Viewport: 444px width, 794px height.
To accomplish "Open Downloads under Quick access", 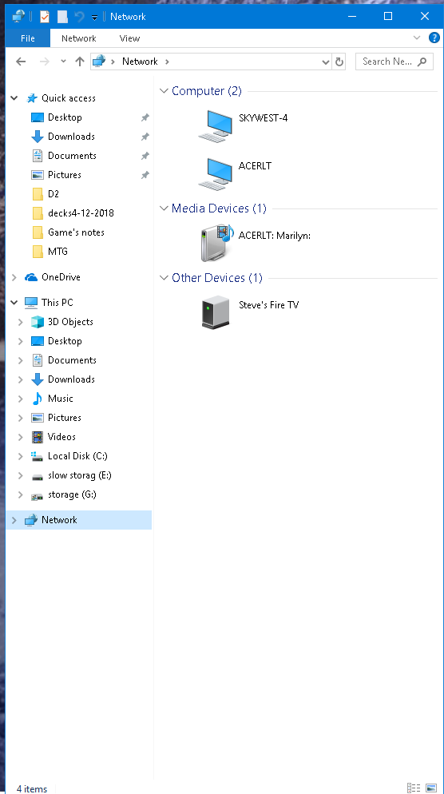I will (x=71, y=137).
